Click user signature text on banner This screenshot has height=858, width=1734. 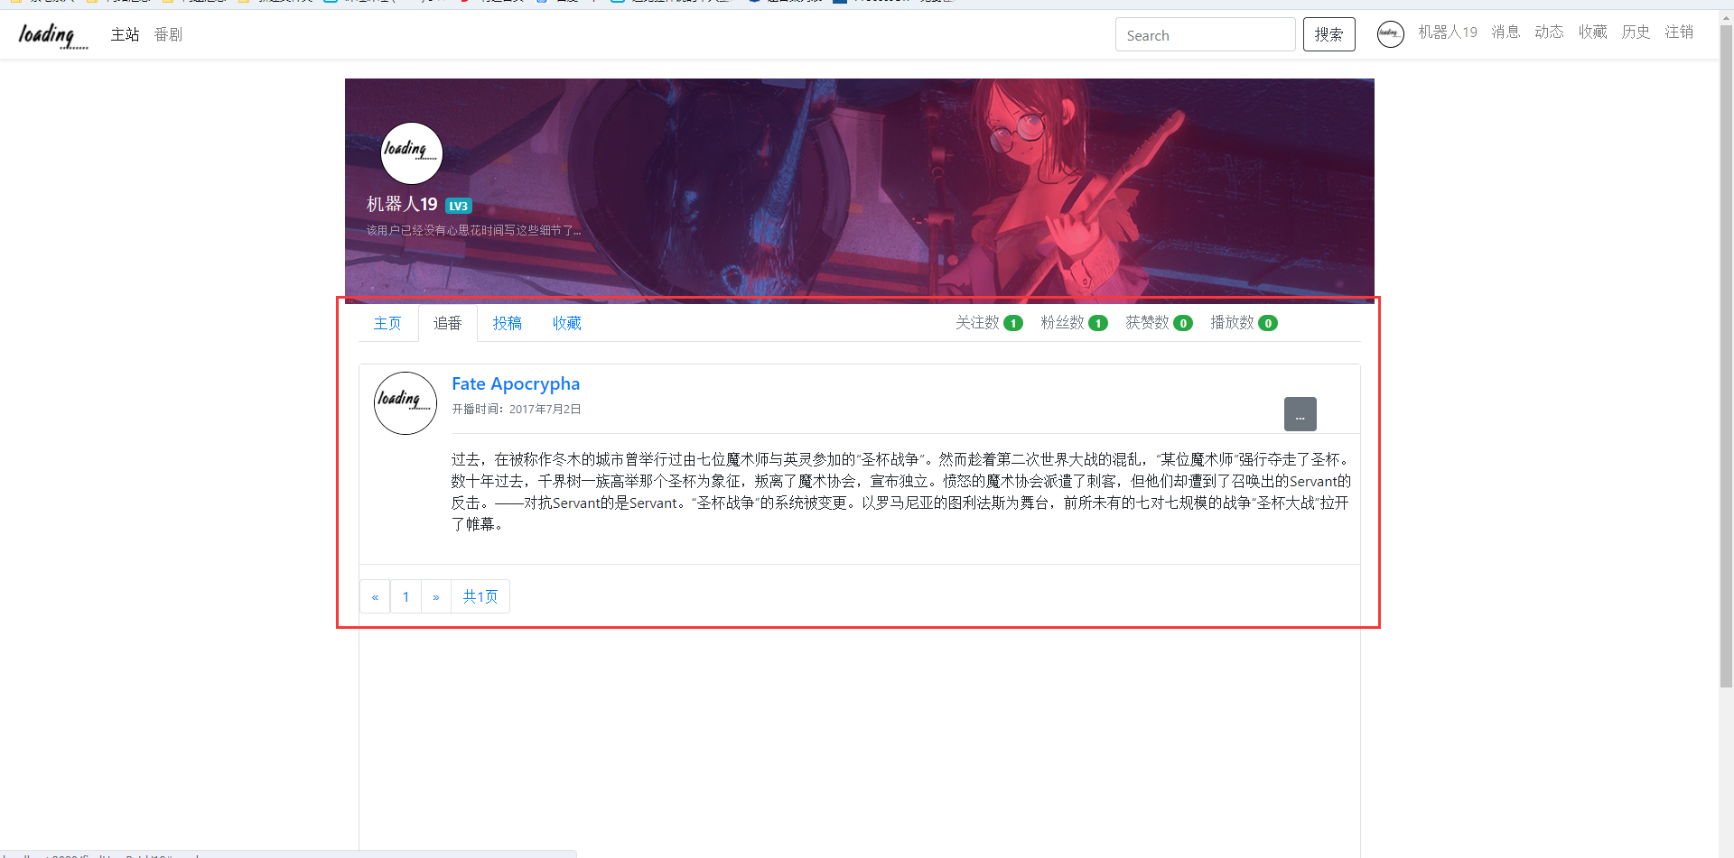click(x=474, y=230)
